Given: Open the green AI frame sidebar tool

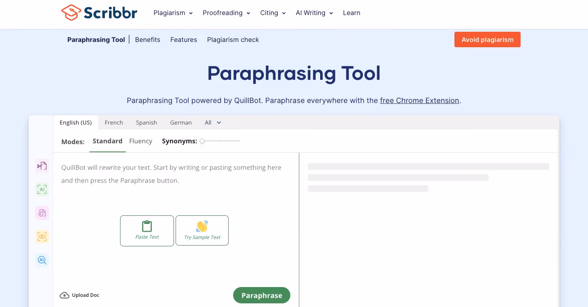Looking at the screenshot, I should tap(42, 189).
